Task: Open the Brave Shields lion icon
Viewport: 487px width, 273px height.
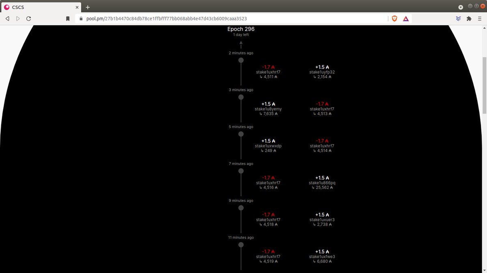Action: coord(394,19)
